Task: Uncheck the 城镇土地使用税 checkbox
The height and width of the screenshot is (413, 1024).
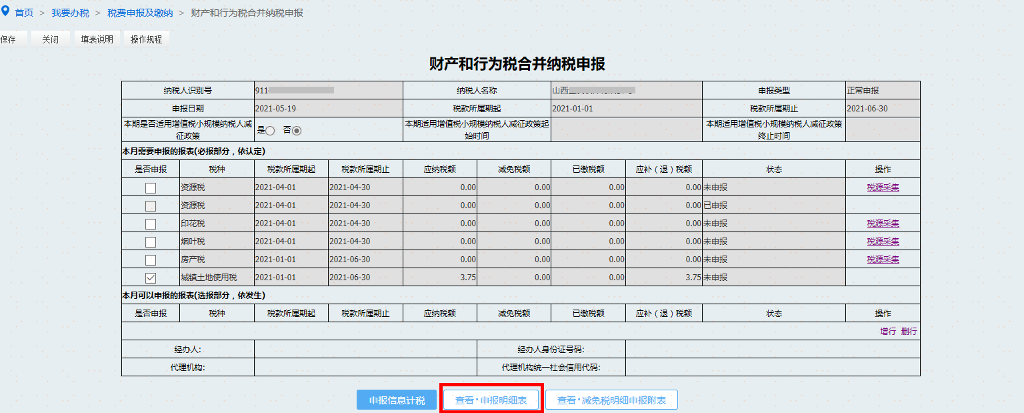Action: click(x=151, y=278)
